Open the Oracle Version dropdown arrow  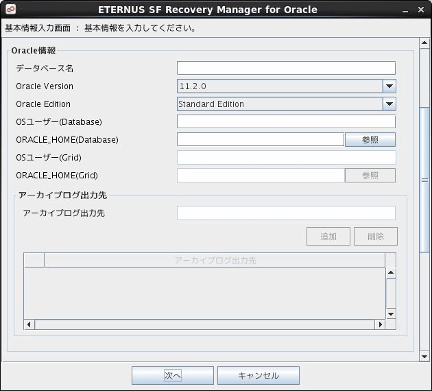(389, 86)
